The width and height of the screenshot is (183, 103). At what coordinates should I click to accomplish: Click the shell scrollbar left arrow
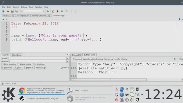tap(72, 80)
